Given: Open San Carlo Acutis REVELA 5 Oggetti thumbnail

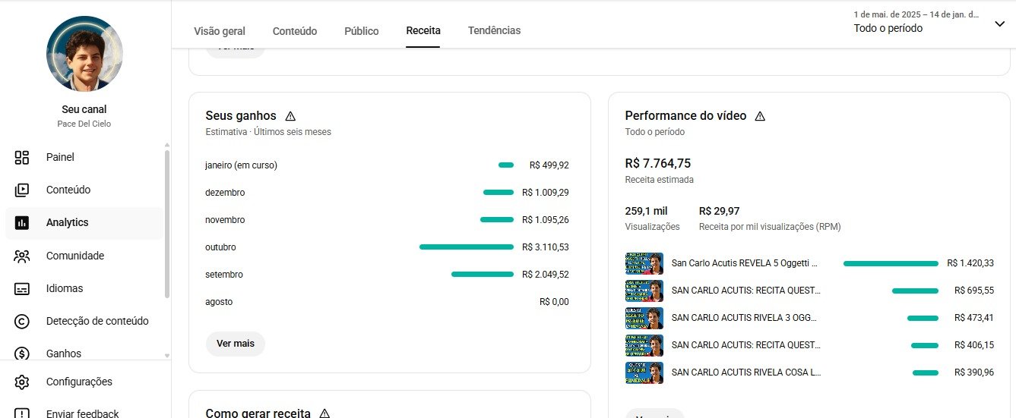Looking at the screenshot, I should pos(644,263).
